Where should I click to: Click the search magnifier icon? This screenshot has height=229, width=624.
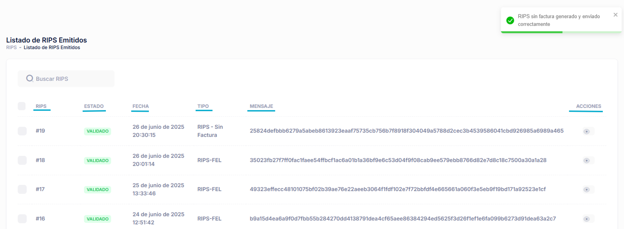30,78
